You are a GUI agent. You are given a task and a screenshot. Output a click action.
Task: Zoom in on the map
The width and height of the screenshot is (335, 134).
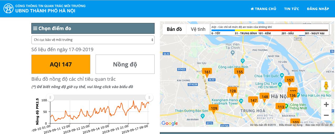point(326,104)
